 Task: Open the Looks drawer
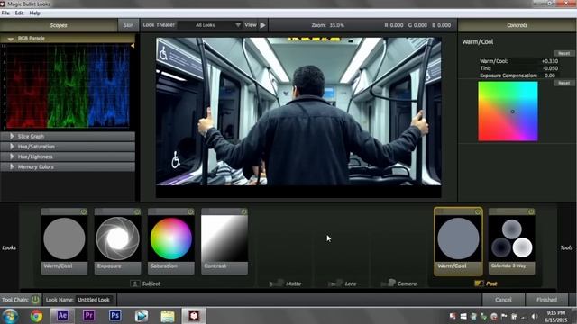9,247
